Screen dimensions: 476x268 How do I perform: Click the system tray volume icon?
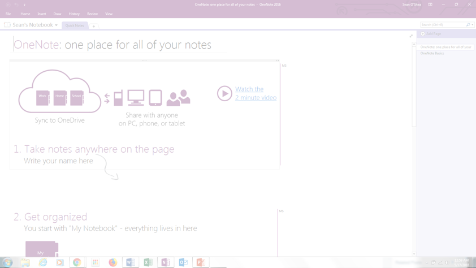pos(447,263)
